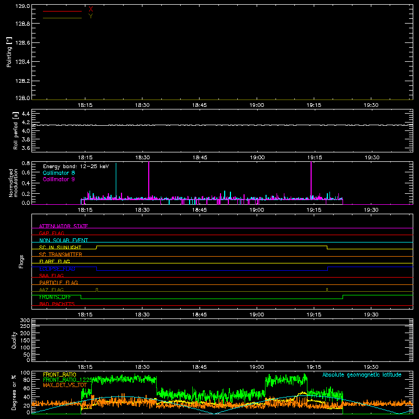Image resolution: width=419 pixels, height=419 pixels.
Task: Click the Flags axis title
Action: [x=21, y=261]
